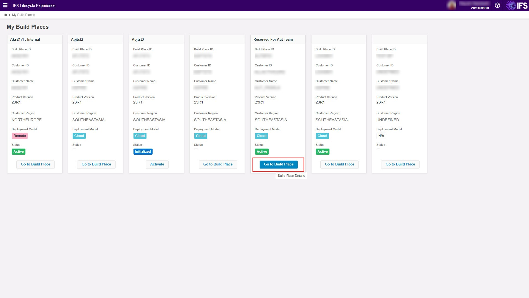Viewport: 529px width, 298px height.
Task: Select the Reserved For Aut Team title
Action: tap(273, 39)
